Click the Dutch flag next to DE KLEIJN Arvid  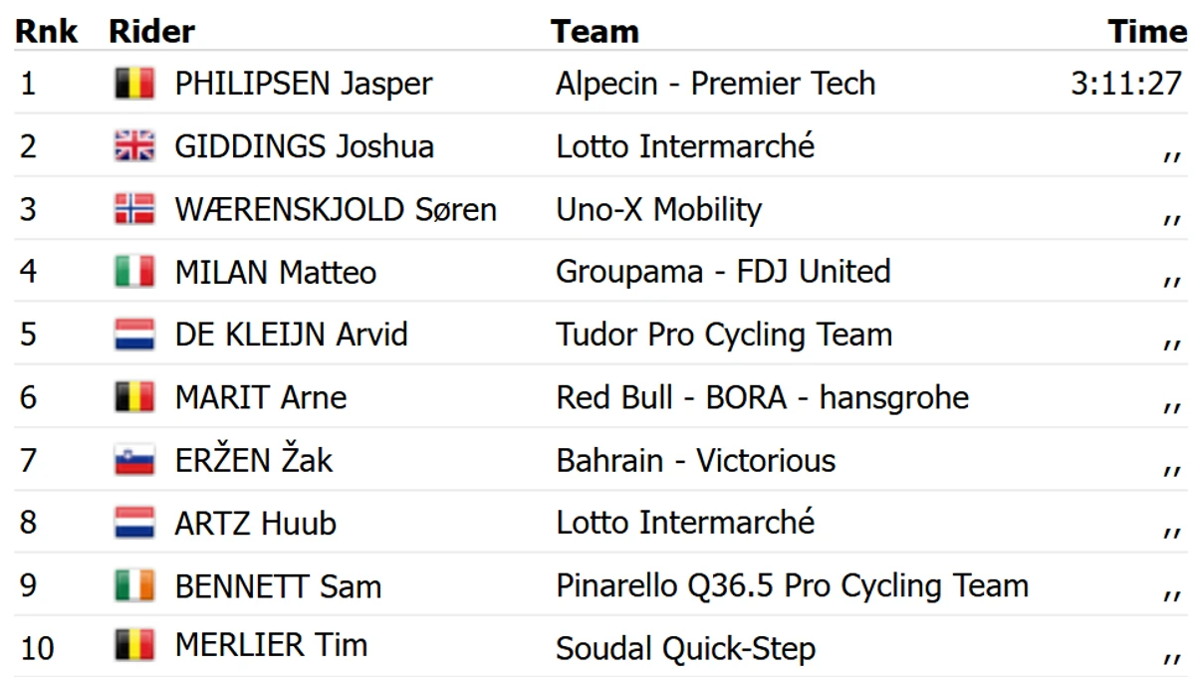point(134,335)
